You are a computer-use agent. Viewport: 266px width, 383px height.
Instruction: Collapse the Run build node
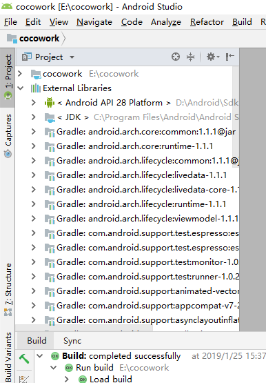(54, 367)
